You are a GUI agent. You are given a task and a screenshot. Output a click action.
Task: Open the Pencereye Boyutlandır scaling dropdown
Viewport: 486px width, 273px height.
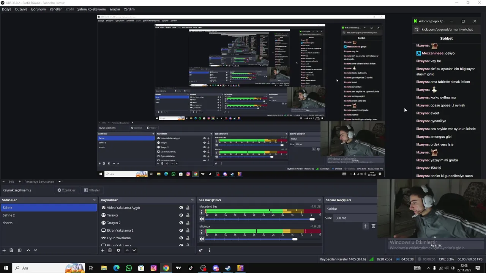point(42,182)
